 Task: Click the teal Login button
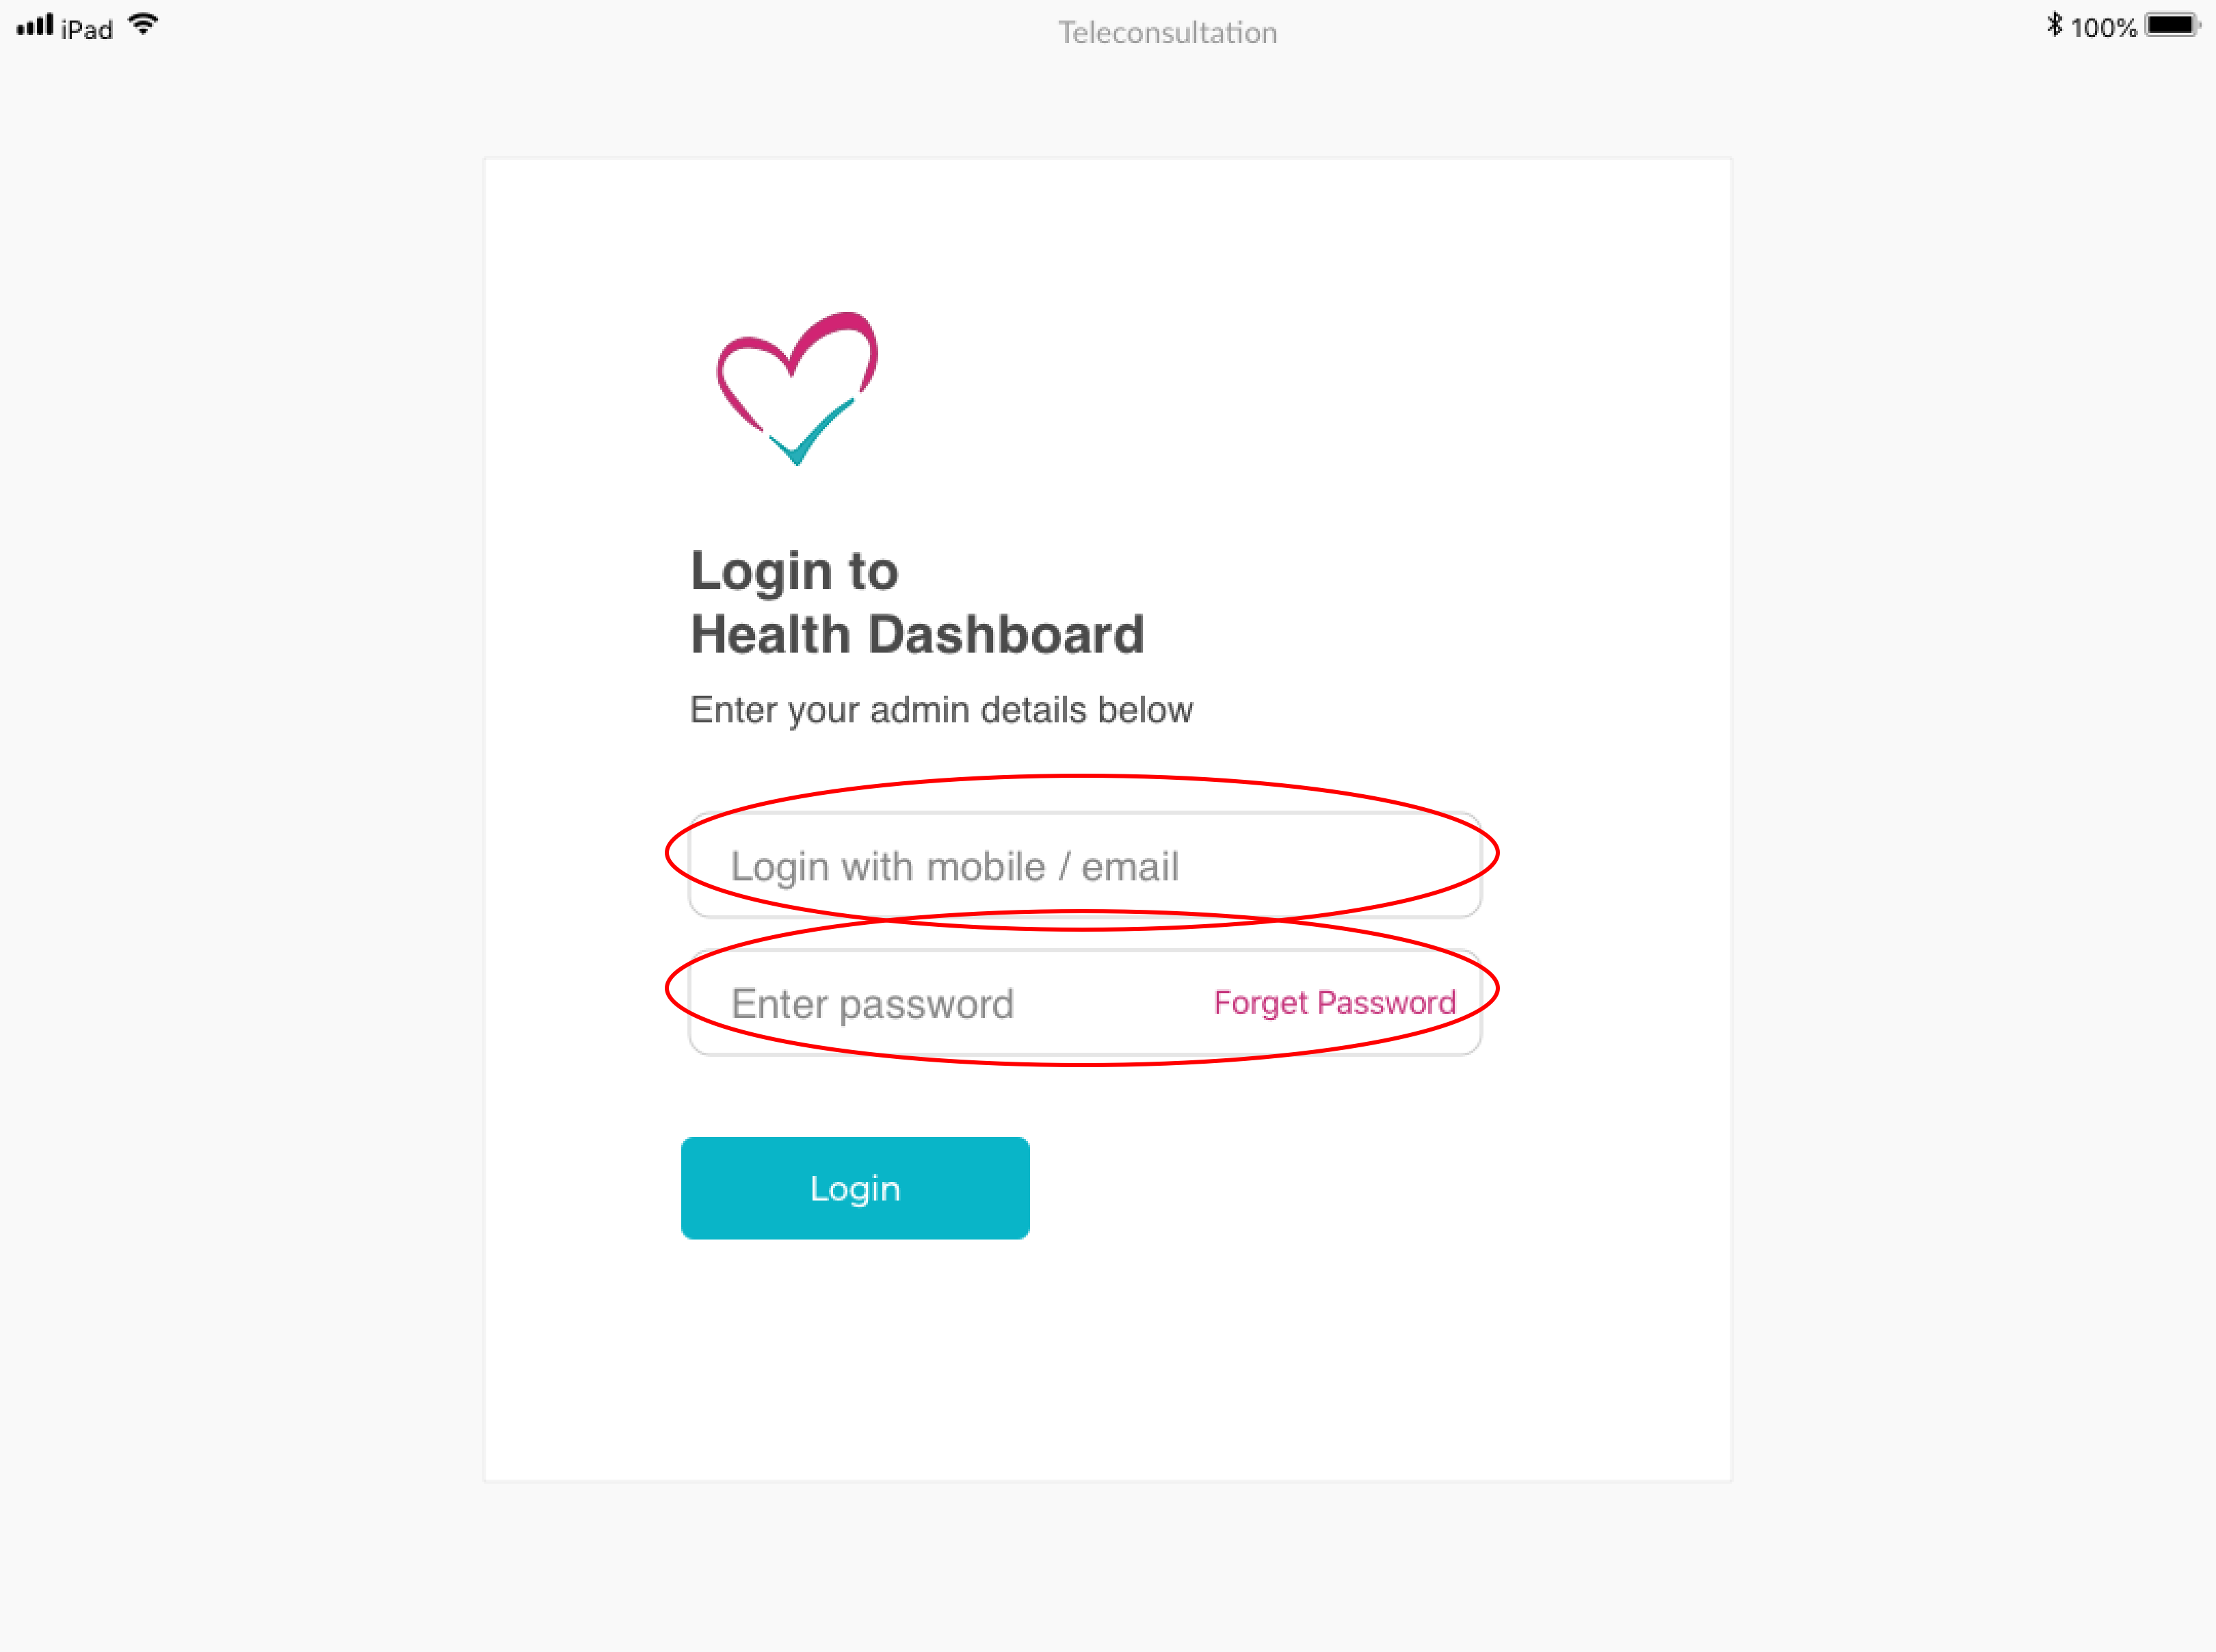(856, 1188)
